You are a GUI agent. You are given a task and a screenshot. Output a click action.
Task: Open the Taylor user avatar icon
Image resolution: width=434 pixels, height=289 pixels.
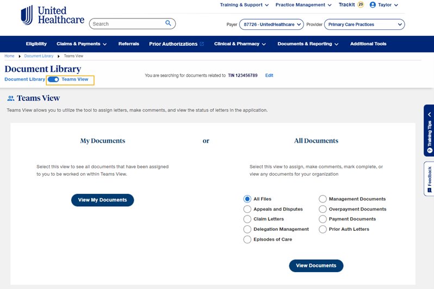[373, 5]
